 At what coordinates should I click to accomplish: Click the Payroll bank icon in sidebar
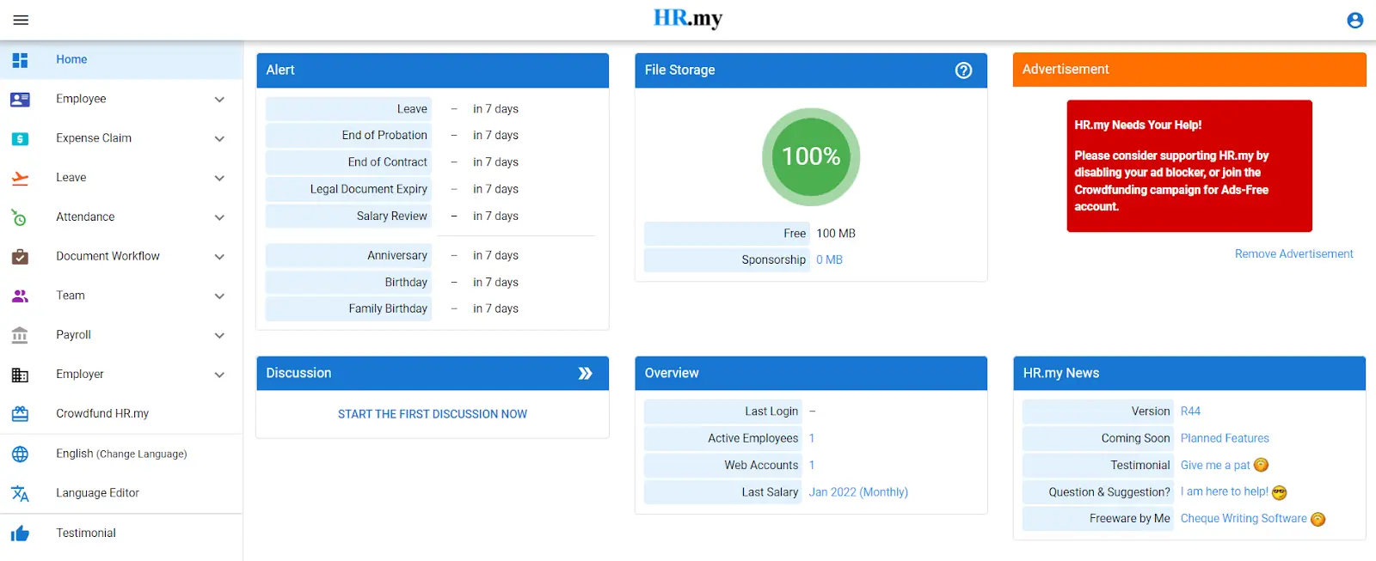20,335
